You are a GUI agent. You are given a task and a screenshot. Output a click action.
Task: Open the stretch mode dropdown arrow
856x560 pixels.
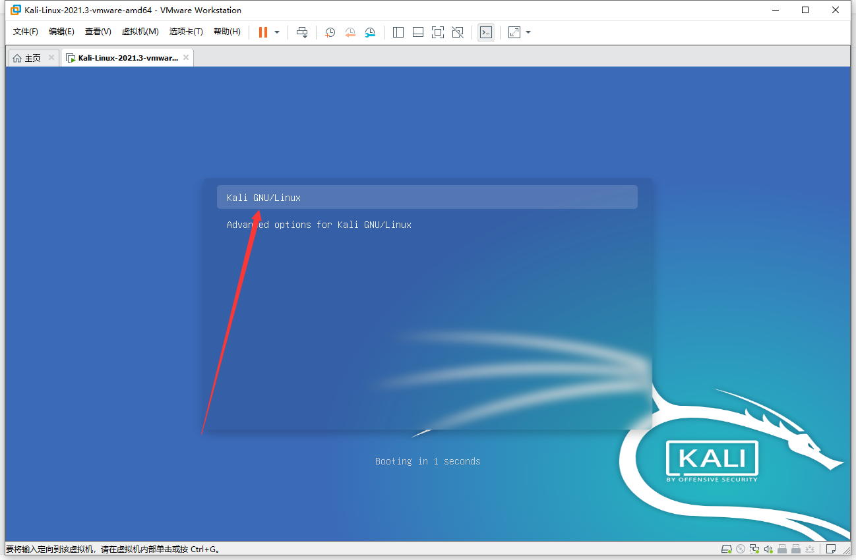pyautogui.click(x=528, y=32)
